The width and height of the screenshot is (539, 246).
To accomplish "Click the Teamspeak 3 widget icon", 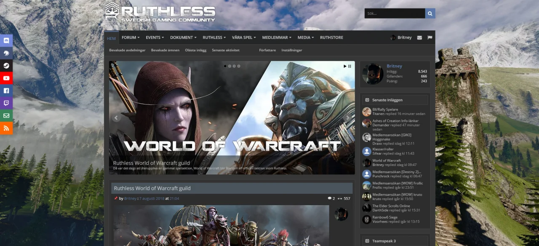I will click(x=367, y=241).
